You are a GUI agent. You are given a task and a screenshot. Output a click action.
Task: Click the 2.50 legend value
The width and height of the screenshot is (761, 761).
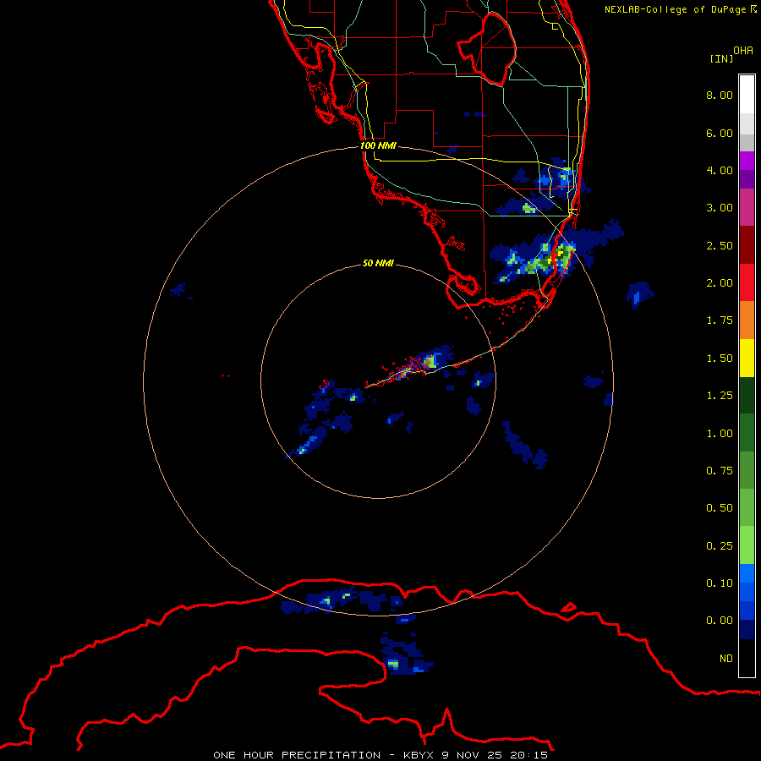click(720, 245)
